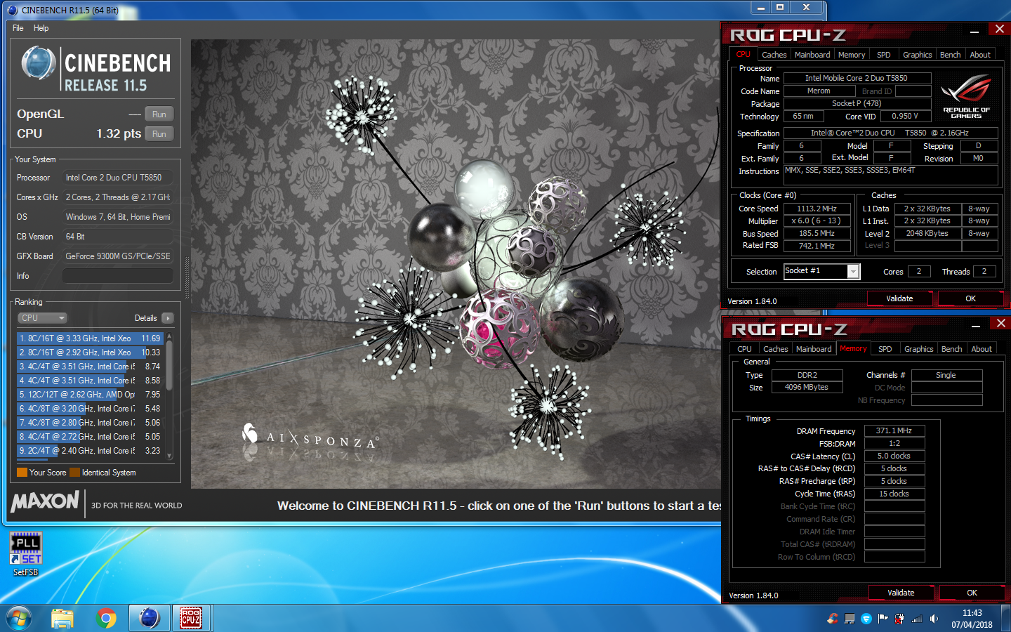Open the Help menu in Cinebench

point(41,28)
